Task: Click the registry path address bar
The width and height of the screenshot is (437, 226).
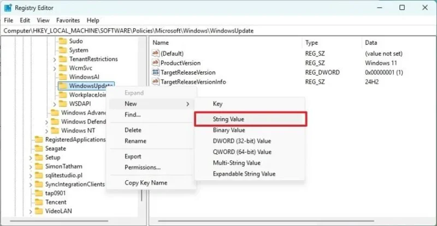Action: [218, 30]
